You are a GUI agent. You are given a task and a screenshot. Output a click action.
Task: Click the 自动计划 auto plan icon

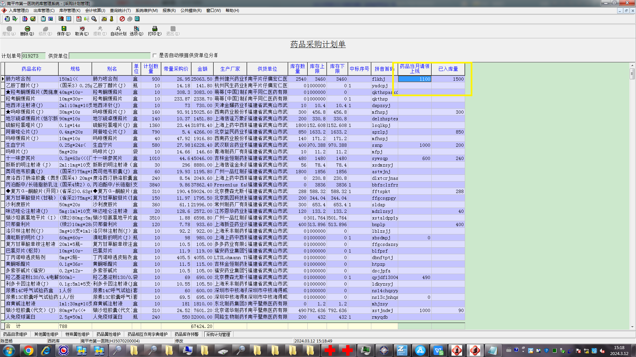[118, 29]
